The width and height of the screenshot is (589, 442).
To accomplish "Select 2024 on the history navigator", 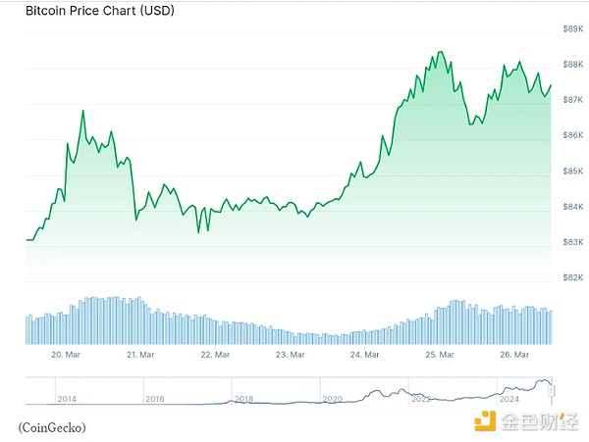I will point(509,400).
